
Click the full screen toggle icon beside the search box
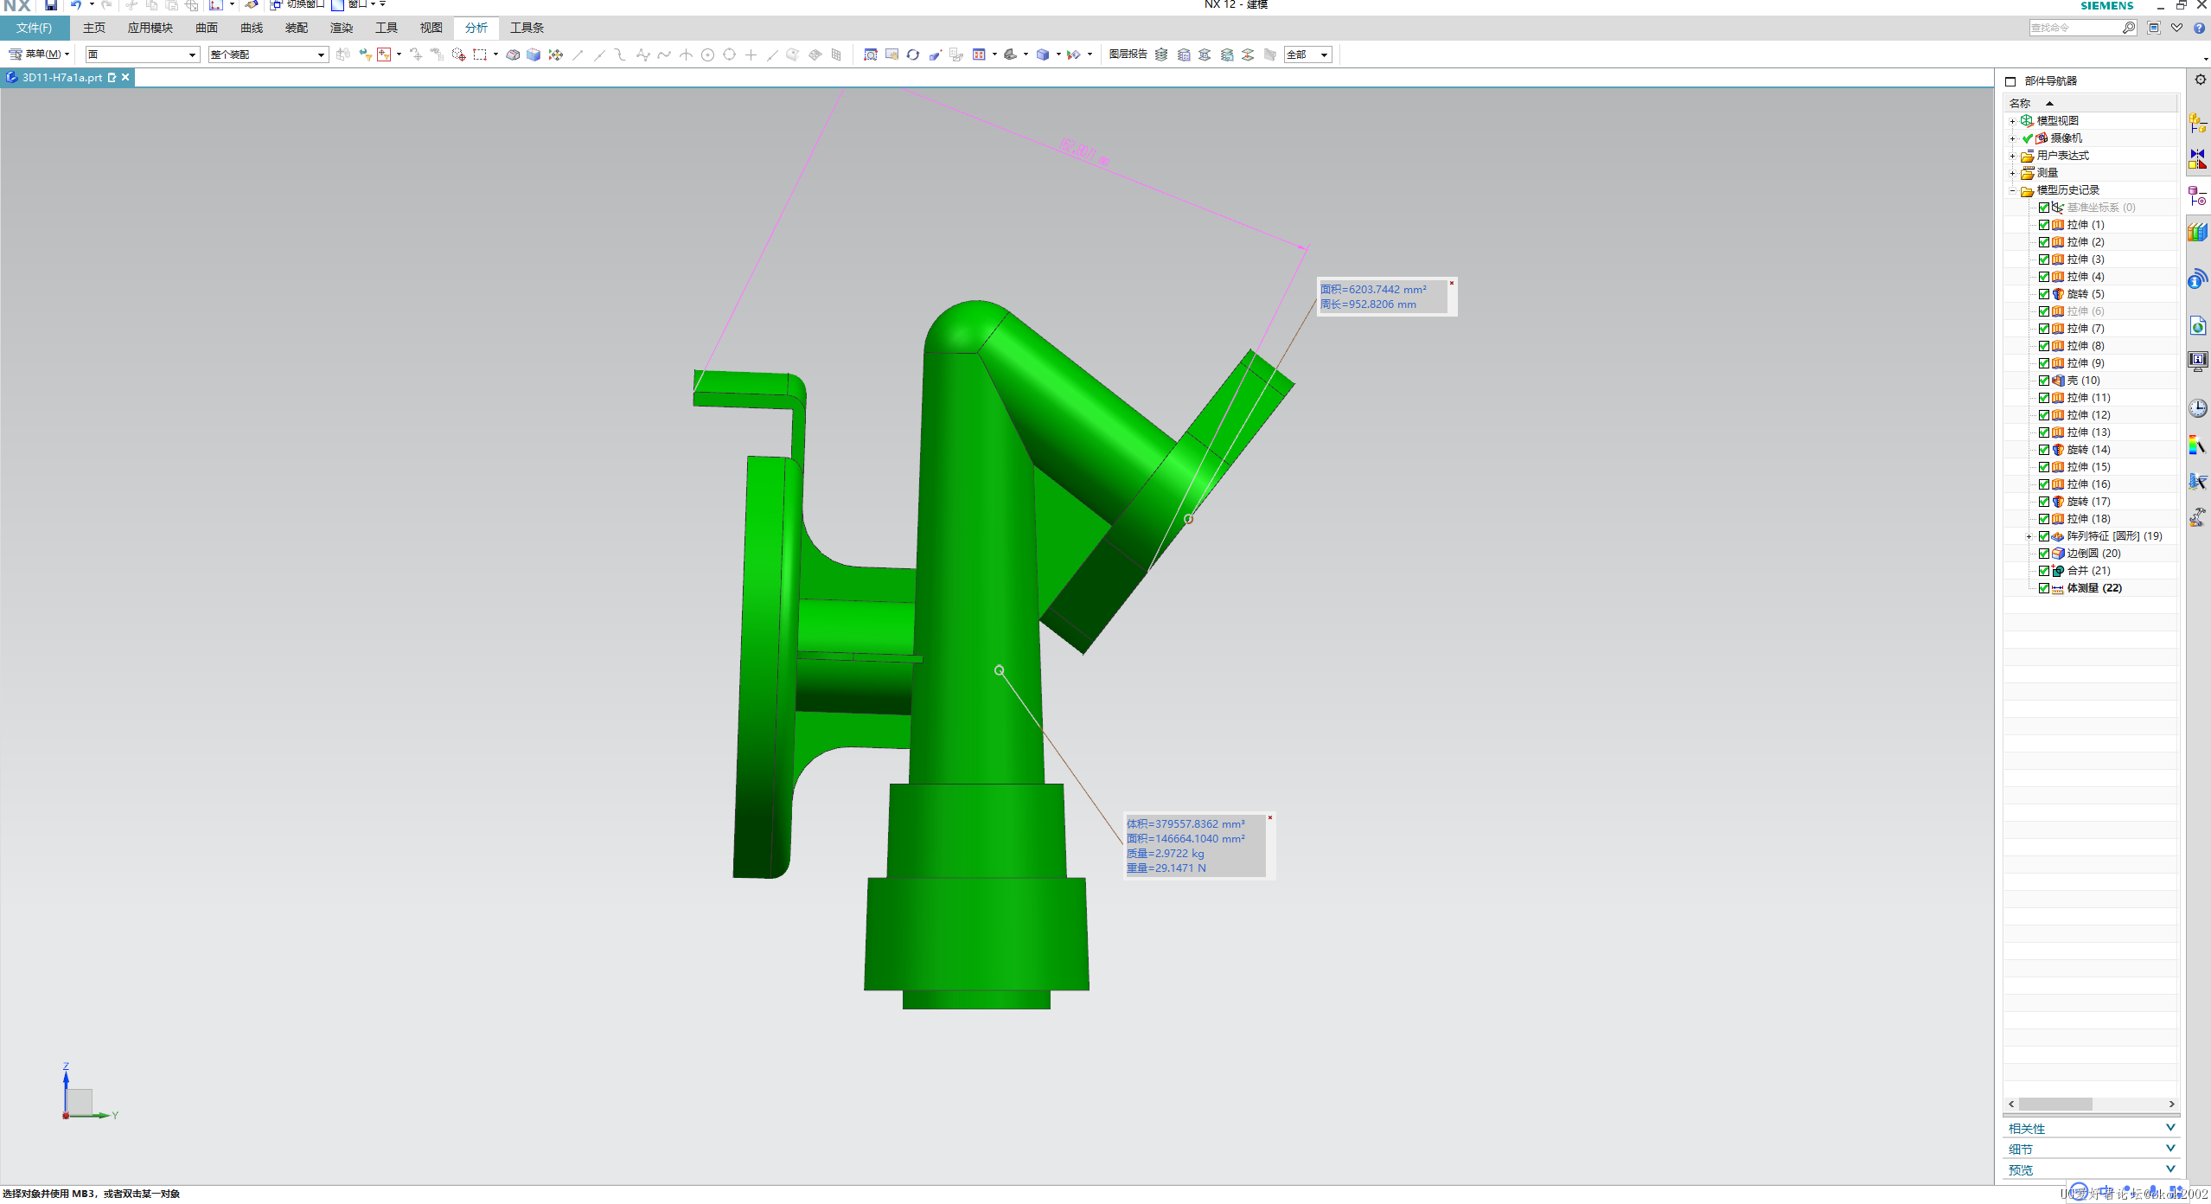2154,28
